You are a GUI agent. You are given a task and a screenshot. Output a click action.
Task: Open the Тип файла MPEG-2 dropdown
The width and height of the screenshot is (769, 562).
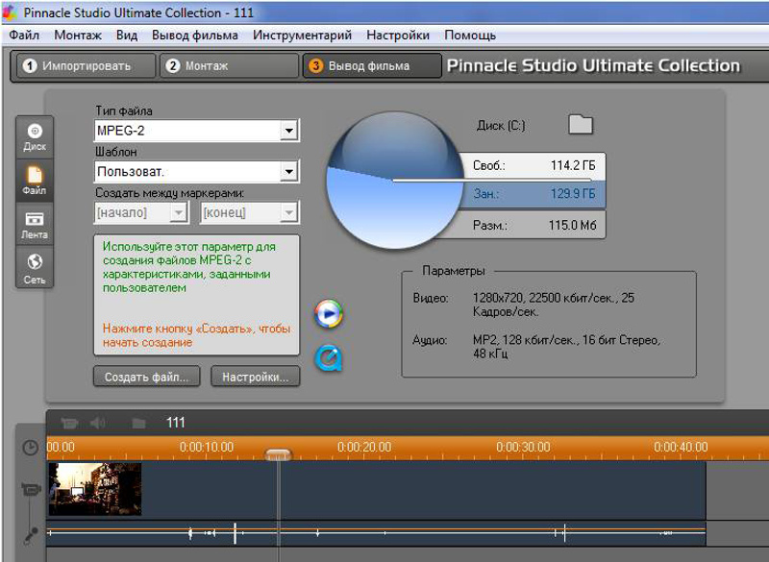click(x=288, y=131)
